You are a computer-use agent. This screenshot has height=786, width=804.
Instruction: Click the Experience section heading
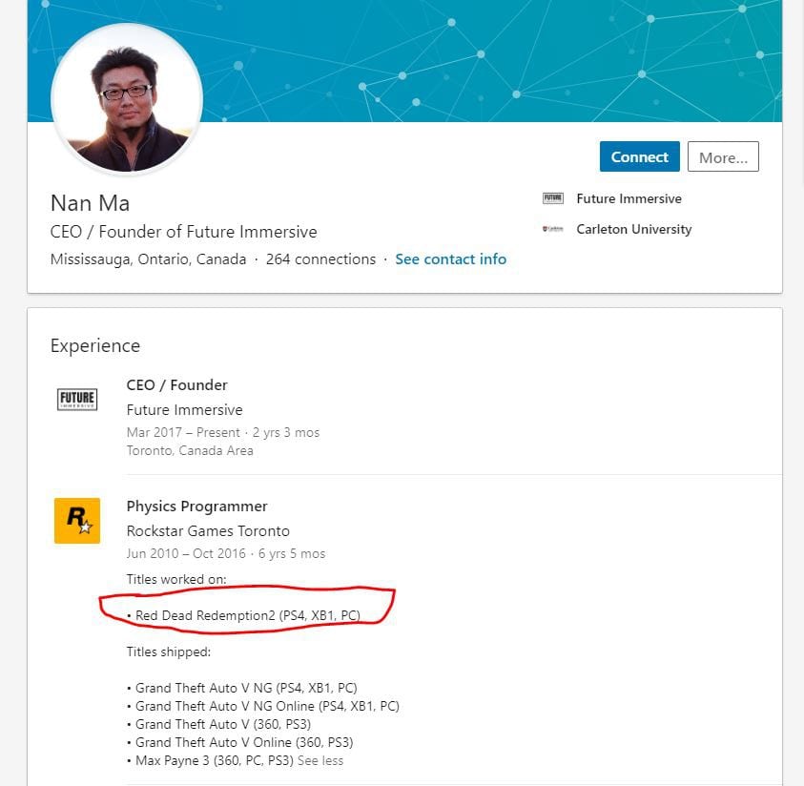[x=95, y=346]
